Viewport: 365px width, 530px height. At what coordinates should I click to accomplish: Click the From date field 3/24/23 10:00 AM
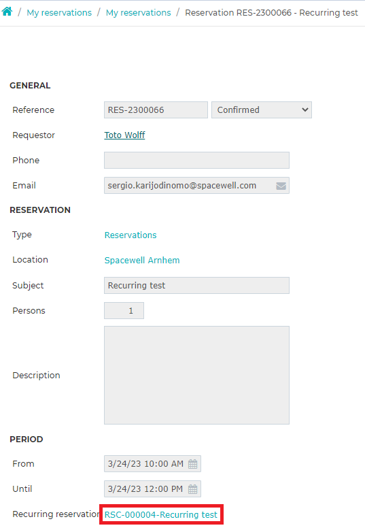[x=153, y=464]
